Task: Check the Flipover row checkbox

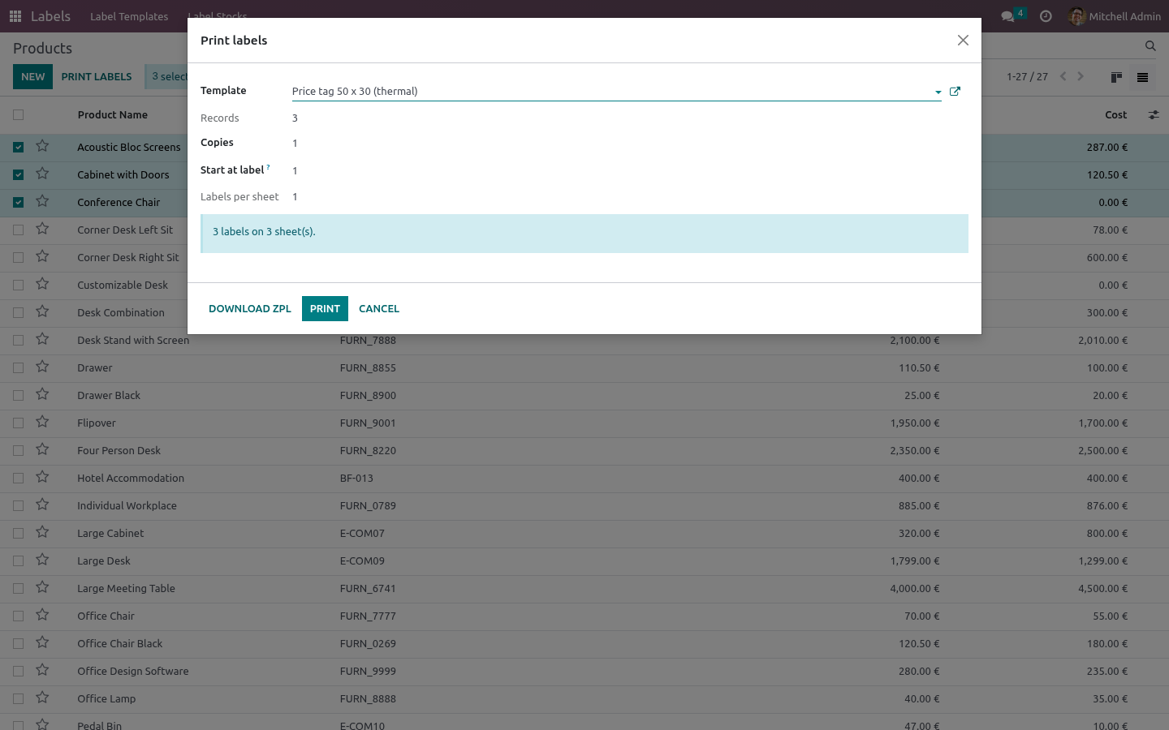Action: tap(19, 423)
